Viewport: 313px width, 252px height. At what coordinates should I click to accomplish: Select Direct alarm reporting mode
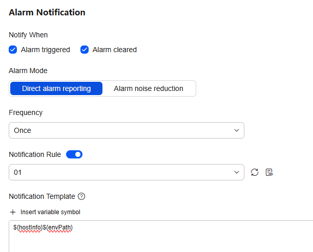[56, 88]
